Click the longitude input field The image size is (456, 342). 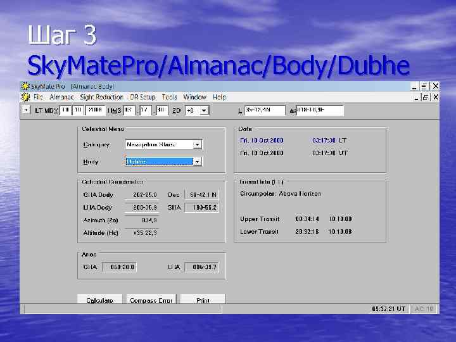tap(320, 110)
